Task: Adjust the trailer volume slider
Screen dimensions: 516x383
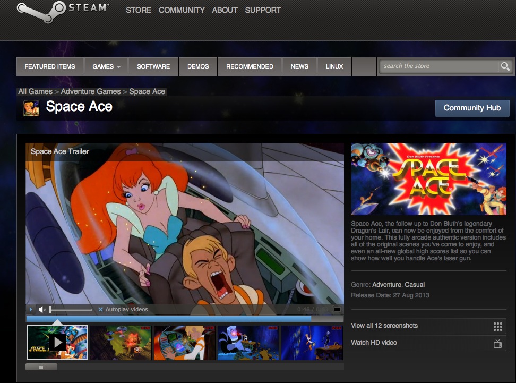Action: pyautogui.click(x=71, y=310)
